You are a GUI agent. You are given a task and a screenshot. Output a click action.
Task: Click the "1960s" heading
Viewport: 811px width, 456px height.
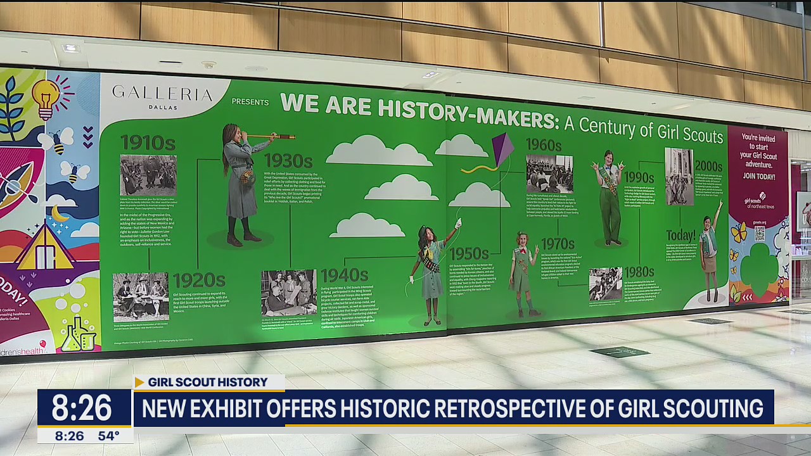[544, 145]
